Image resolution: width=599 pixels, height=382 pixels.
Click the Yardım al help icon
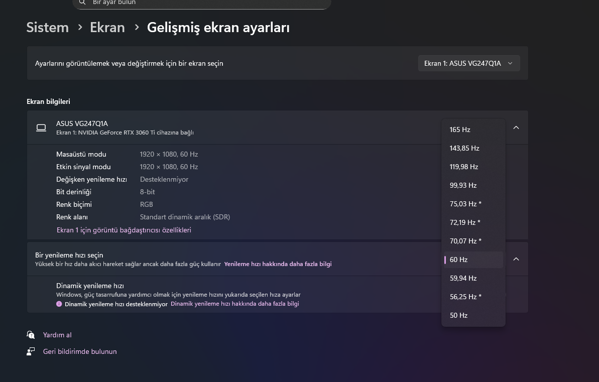pos(31,335)
